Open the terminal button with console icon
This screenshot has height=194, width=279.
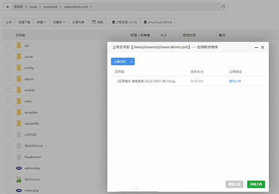pos(98,22)
